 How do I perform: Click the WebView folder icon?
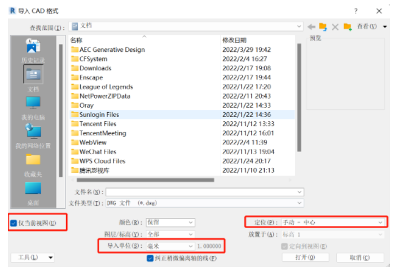[x=75, y=142]
